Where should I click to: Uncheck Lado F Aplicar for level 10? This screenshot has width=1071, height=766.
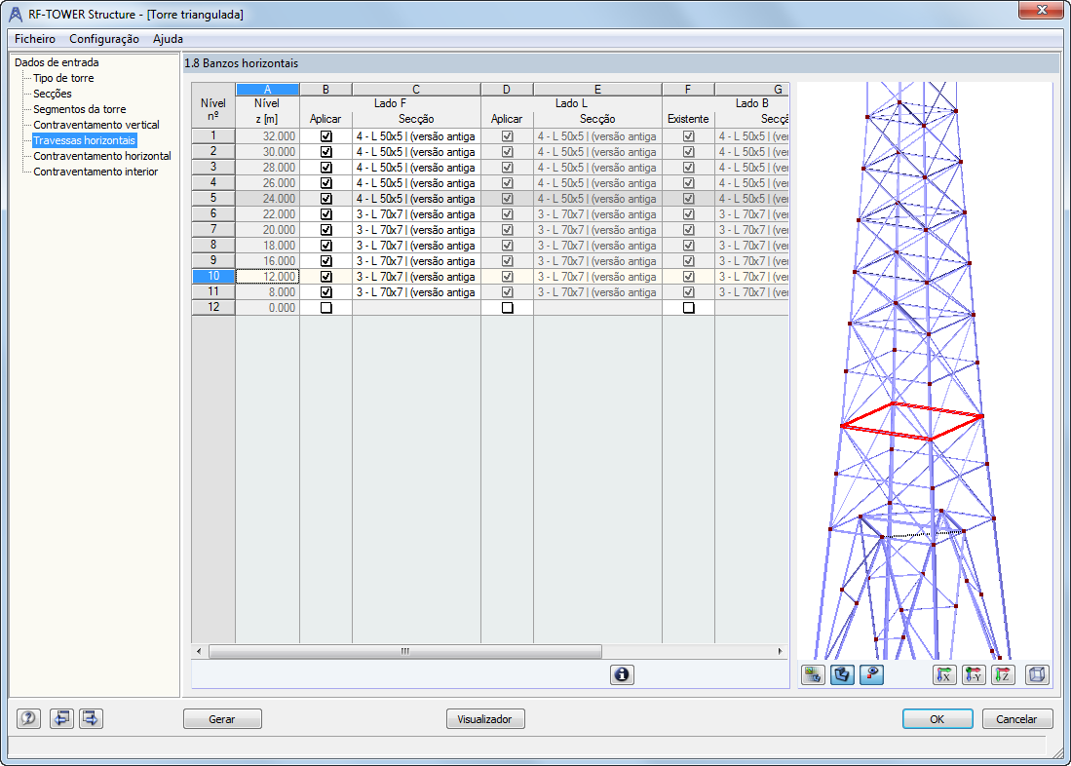(x=325, y=276)
